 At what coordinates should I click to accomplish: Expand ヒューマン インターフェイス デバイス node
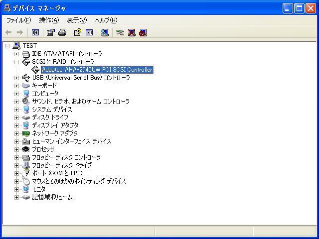point(16,141)
